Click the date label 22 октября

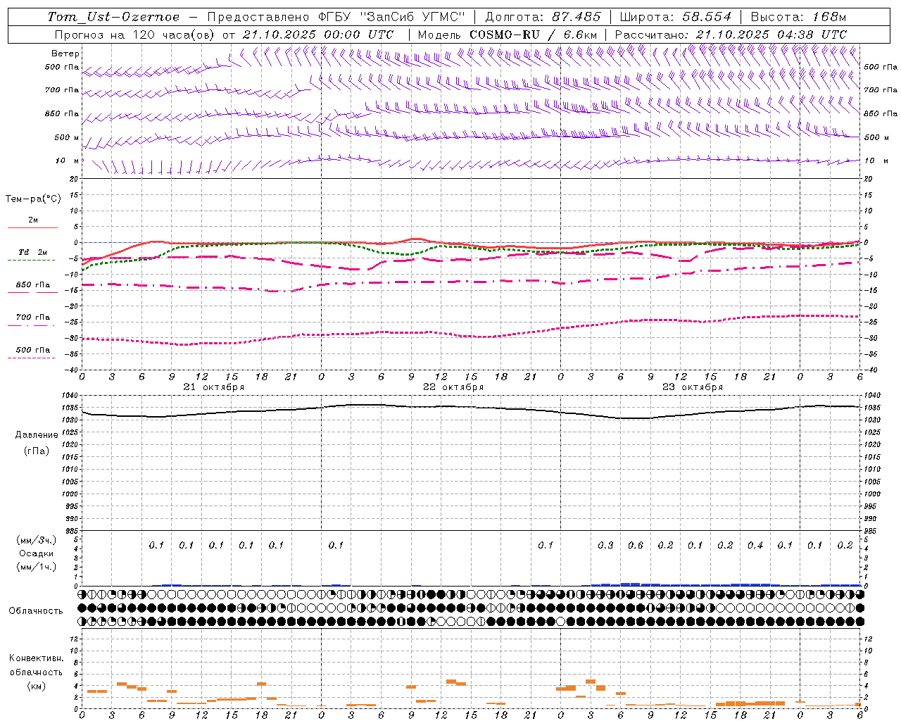coord(453,387)
